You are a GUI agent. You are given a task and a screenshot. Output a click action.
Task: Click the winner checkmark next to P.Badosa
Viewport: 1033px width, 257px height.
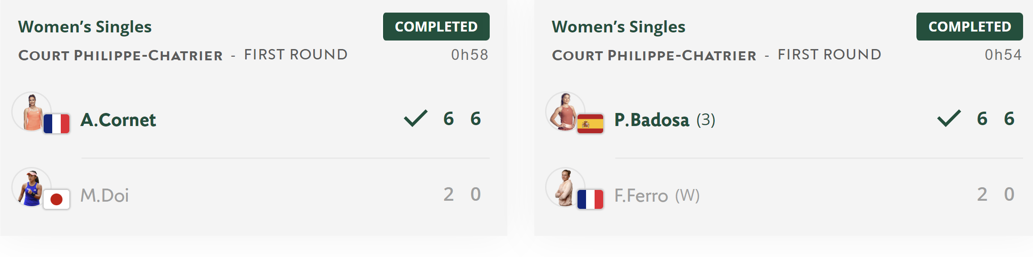[949, 118]
